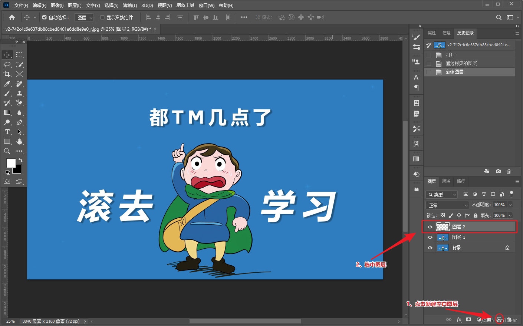Image resolution: width=523 pixels, height=326 pixels.
Task: Lock transparent pixels checkerboard icon
Action: point(443,215)
